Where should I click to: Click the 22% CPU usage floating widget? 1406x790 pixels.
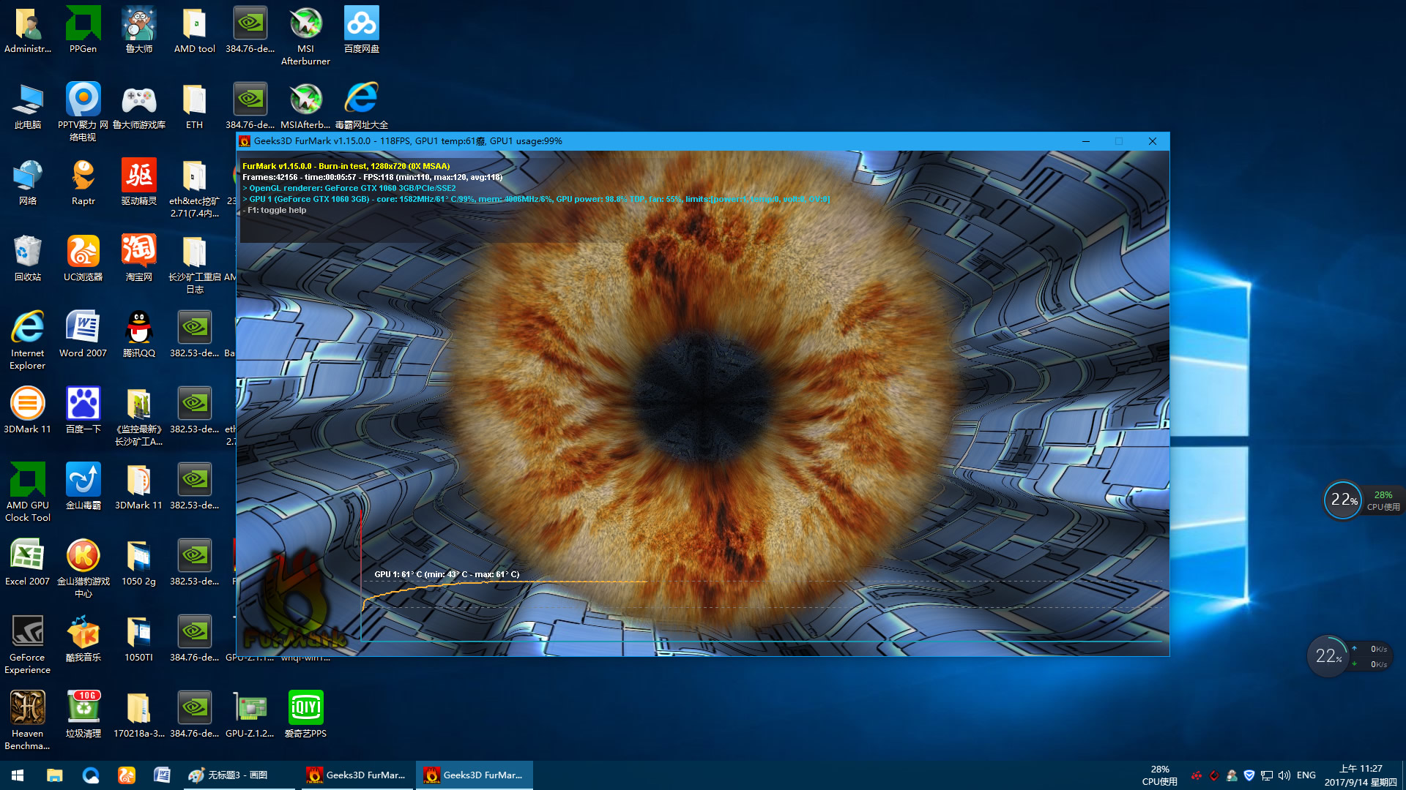click(1343, 500)
